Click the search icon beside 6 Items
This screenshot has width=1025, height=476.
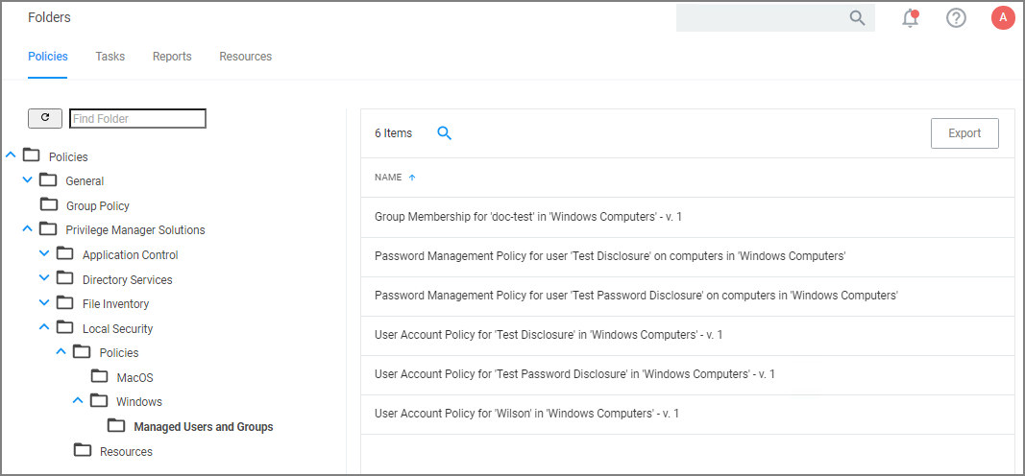click(444, 133)
